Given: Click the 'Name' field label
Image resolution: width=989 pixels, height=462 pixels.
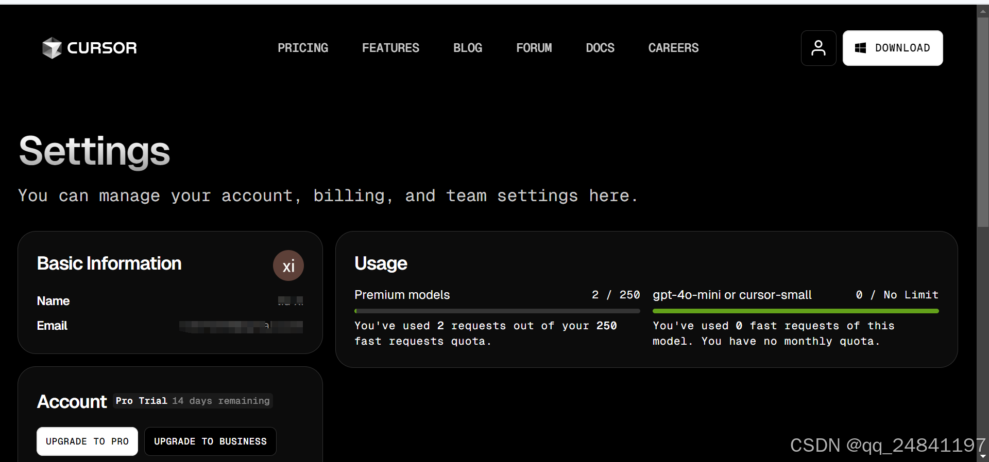Looking at the screenshot, I should [x=53, y=301].
